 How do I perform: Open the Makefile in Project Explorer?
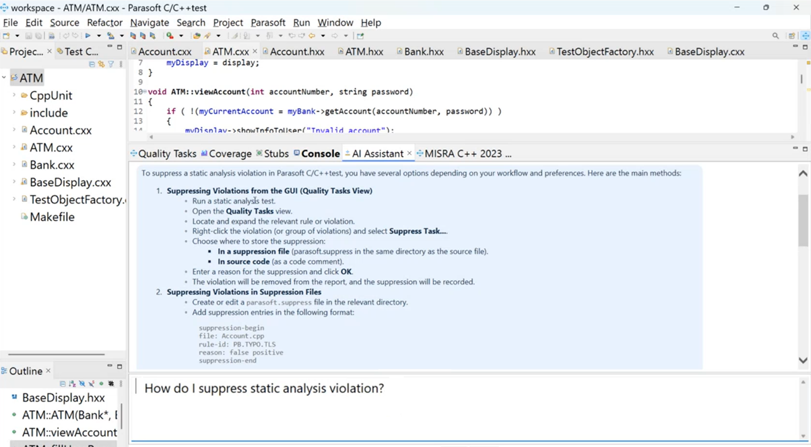coord(52,216)
